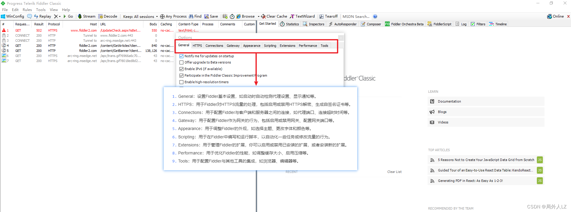Toggle Offer upgrade to Beta versions
Screen dimensions: 571x212
(181, 62)
